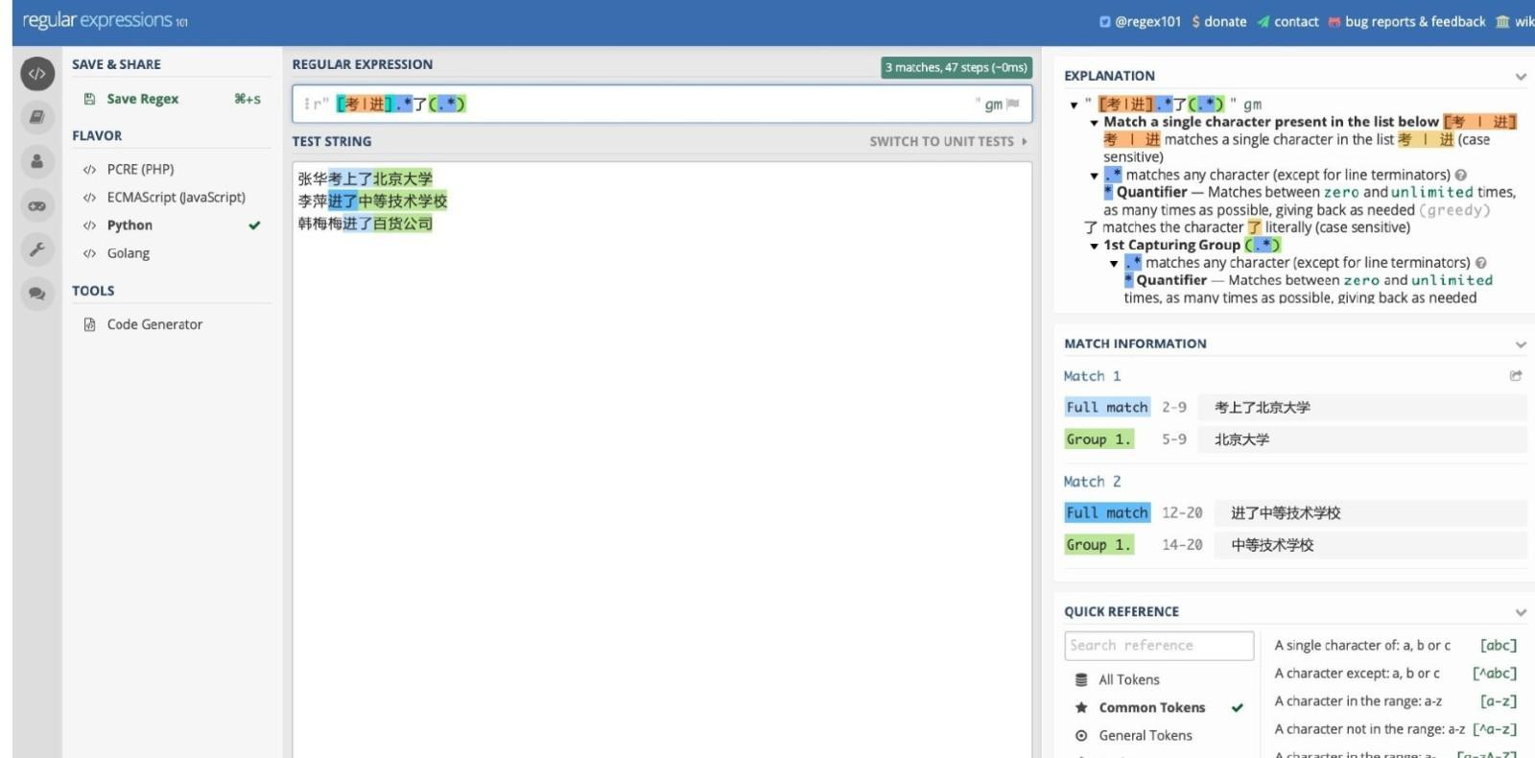Click the regular expressions 101 logo
This screenshot has width=1535, height=758.
click(105, 20)
